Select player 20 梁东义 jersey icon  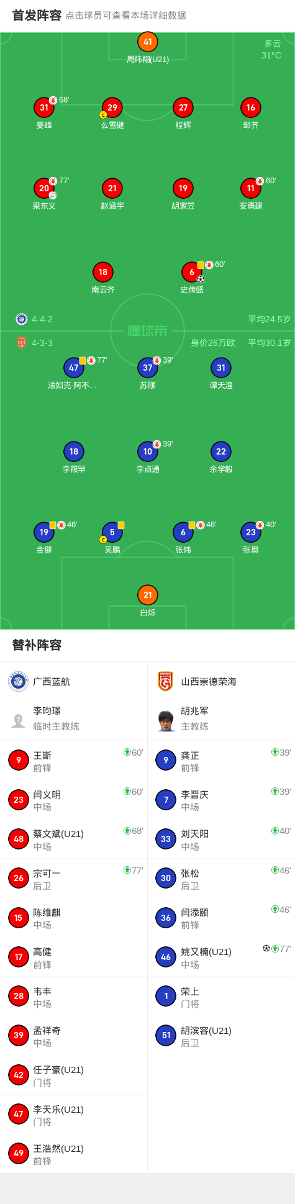point(44,188)
